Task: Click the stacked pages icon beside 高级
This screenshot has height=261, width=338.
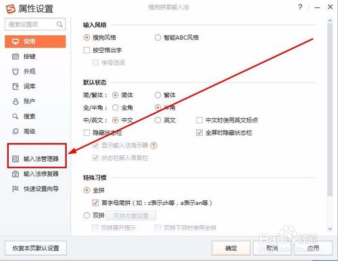Action: tap(16, 131)
